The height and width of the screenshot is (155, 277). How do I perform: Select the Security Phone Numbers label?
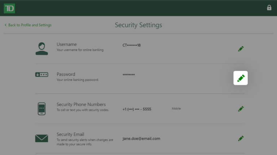click(81, 105)
